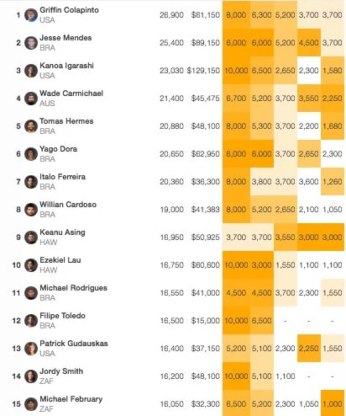Click Wade Carmichael's profile photo
346x416 pixels.
tap(31, 99)
